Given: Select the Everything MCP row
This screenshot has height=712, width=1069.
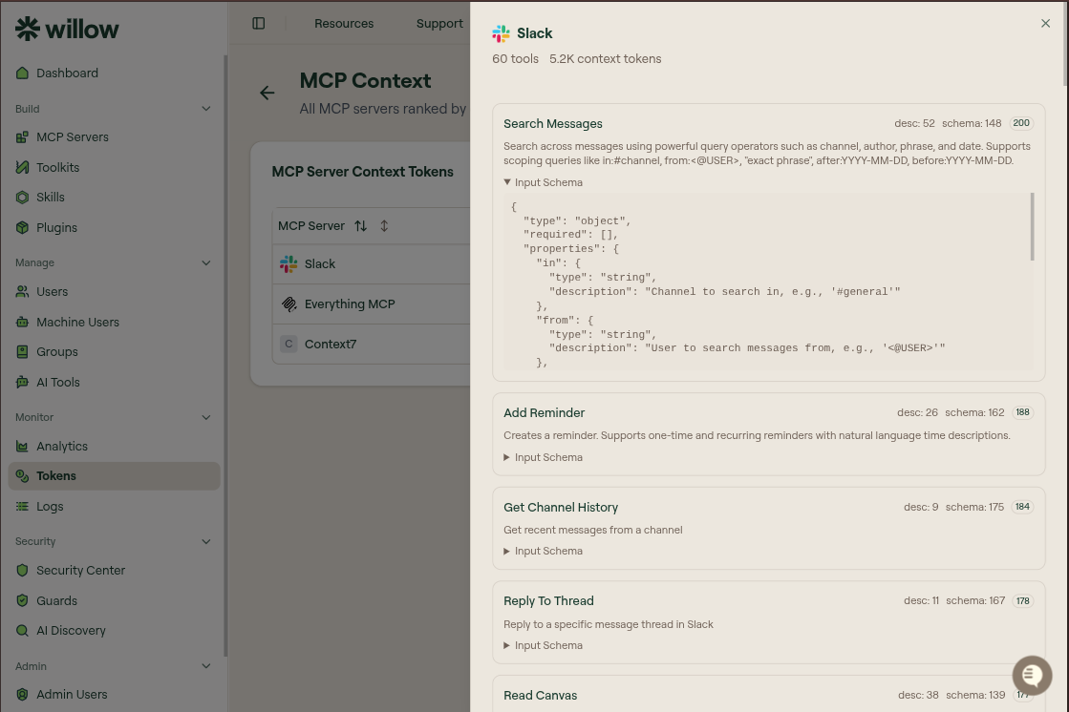Looking at the screenshot, I should (372, 304).
